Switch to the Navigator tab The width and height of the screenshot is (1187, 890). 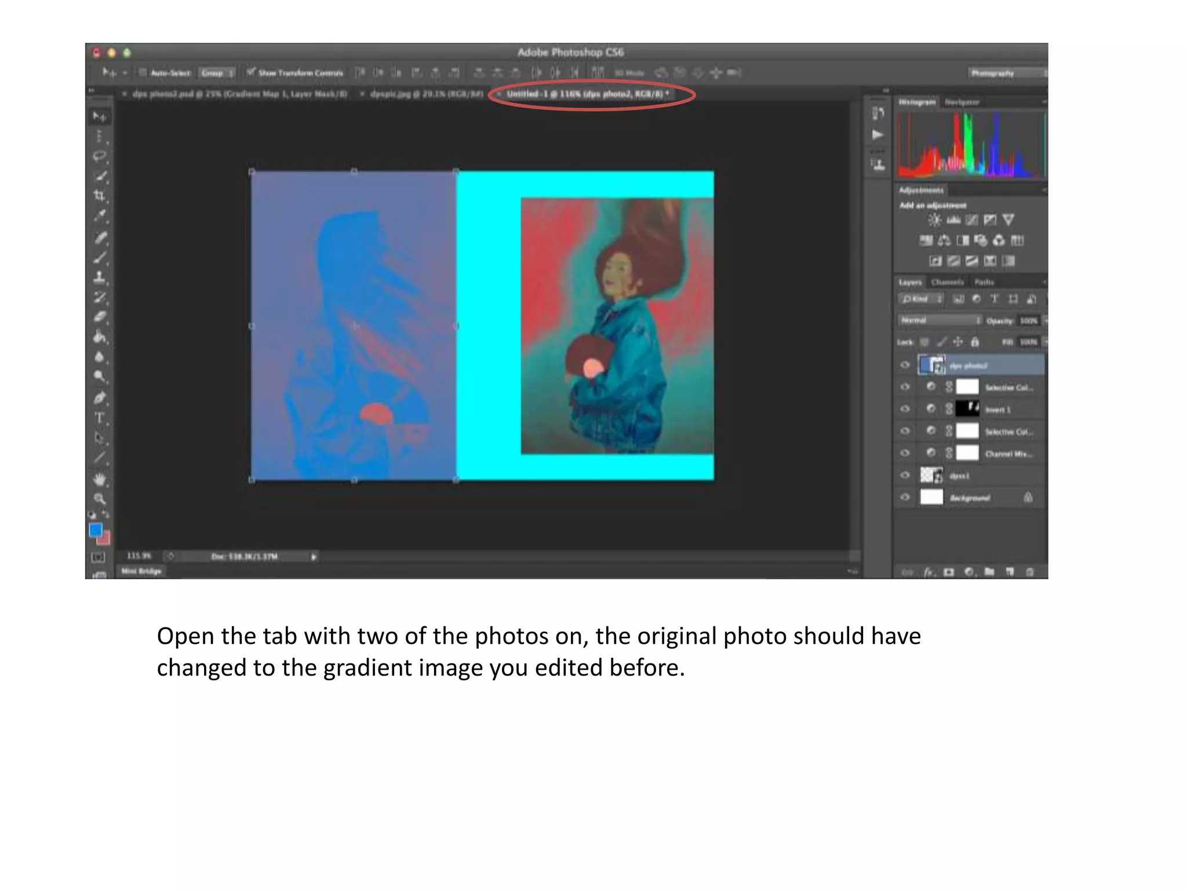[x=962, y=102]
